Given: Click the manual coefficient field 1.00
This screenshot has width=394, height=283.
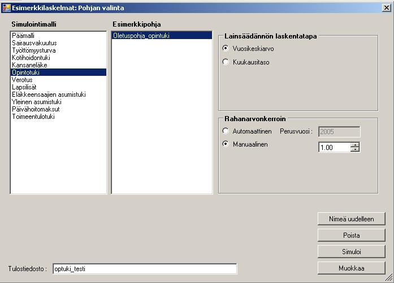Looking at the screenshot, I should pyautogui.click(x=335, y=147).
